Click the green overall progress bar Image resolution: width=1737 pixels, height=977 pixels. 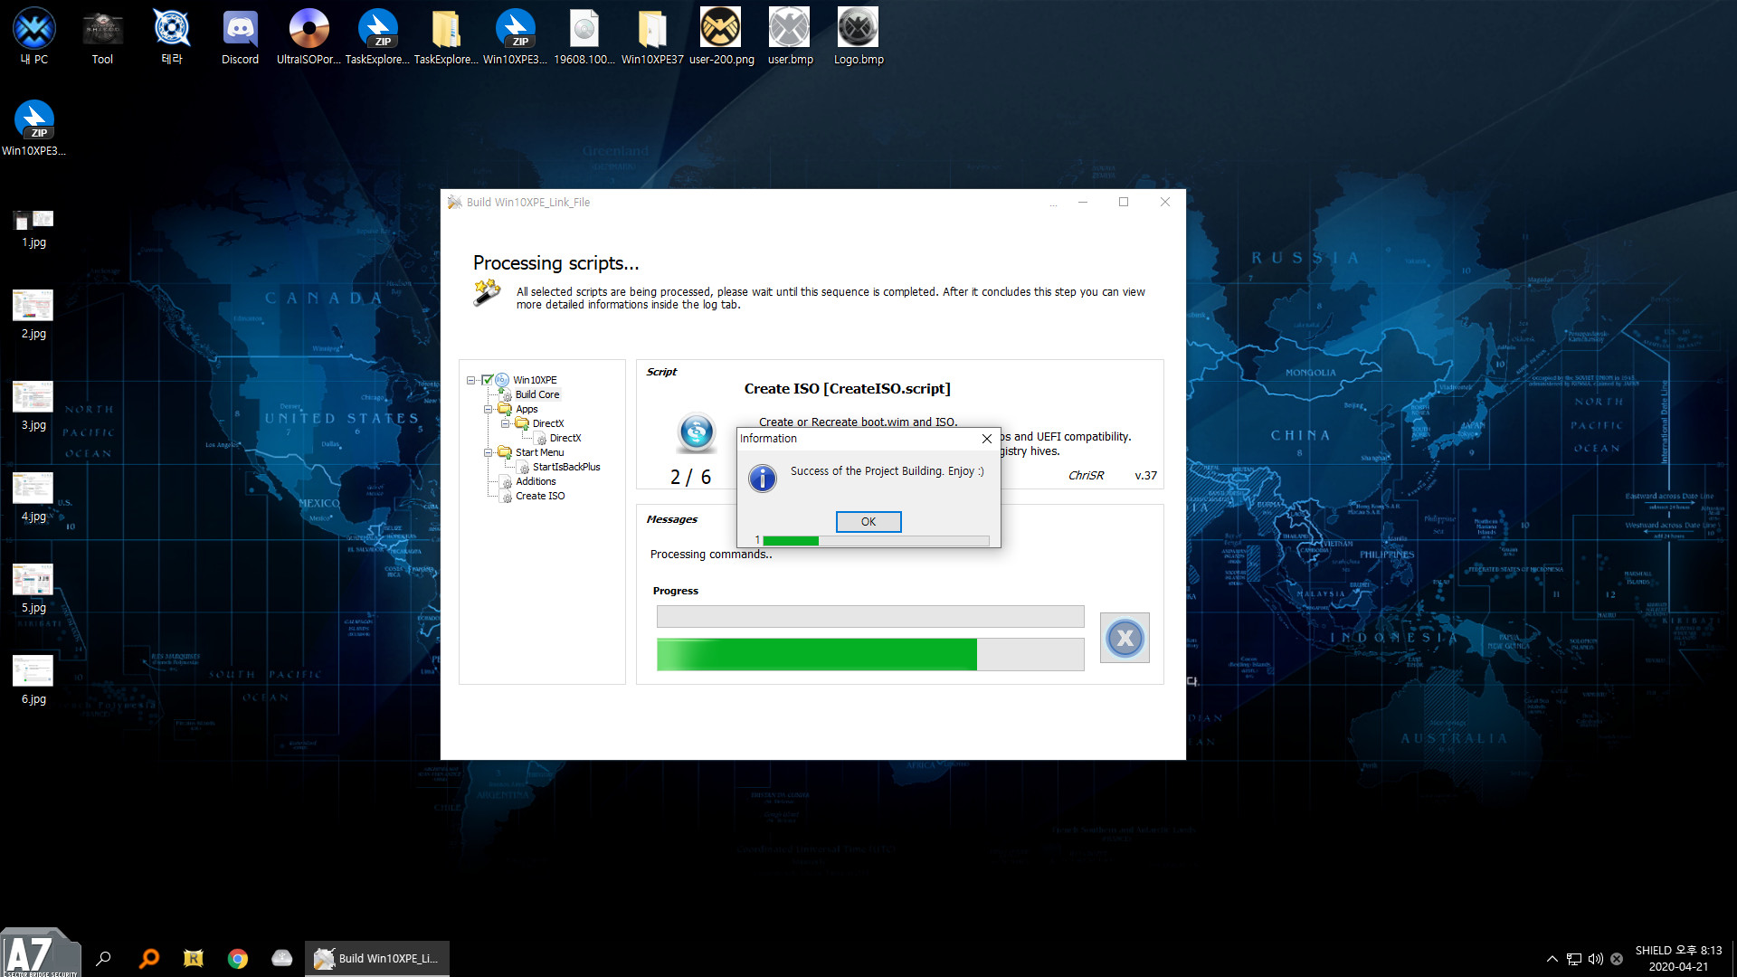(x=870, y=654)
